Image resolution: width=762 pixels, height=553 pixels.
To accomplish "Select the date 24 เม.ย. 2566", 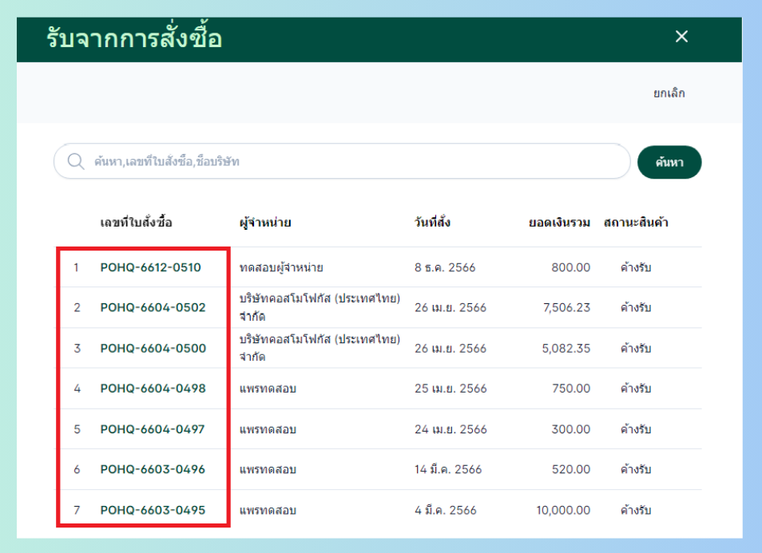I will coord(450,429).
